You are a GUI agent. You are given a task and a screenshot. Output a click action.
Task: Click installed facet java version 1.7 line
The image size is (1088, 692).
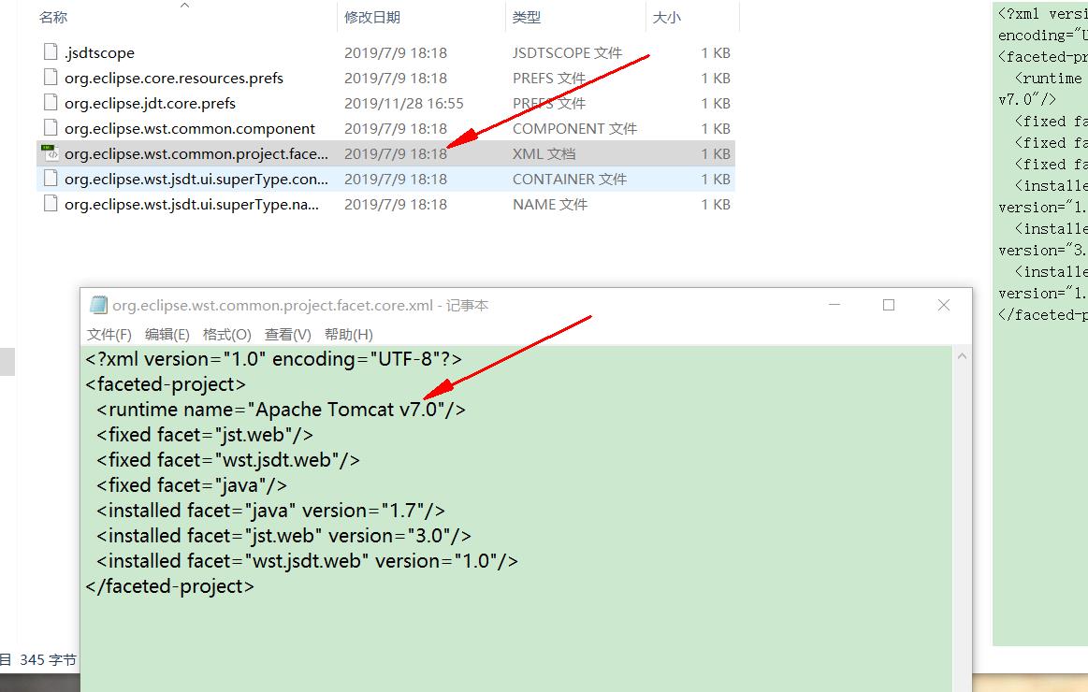tap(270, 511)
